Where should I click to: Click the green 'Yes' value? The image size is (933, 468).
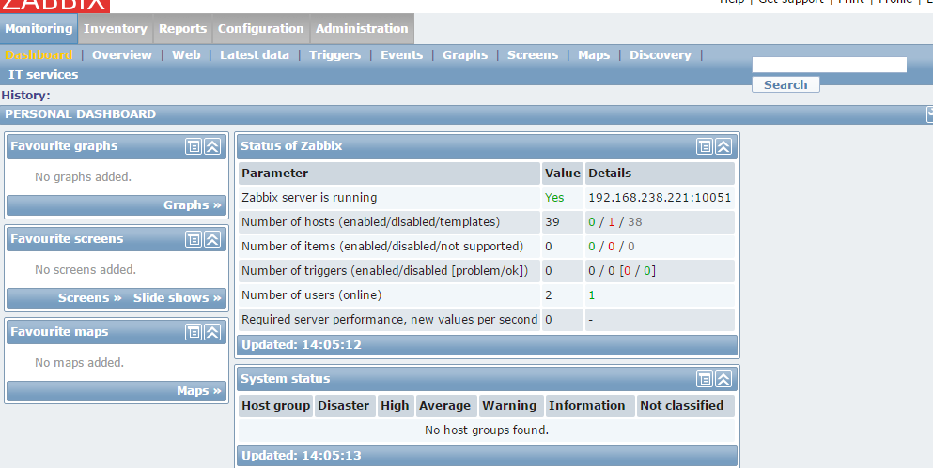pyautogui.click(x=554, y=197)
